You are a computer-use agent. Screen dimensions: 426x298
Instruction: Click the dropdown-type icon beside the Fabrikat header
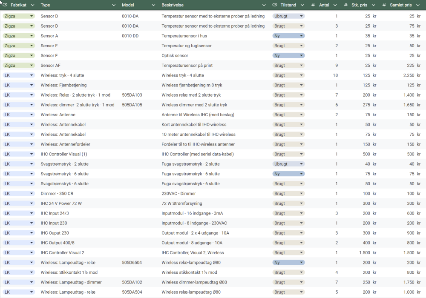[x=5, y=5]
